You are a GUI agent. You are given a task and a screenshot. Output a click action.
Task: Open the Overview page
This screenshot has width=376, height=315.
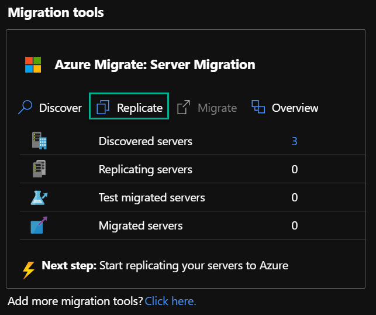pos(285,107)
